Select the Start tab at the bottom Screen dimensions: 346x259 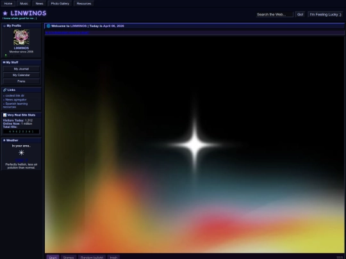pyautogui.click(x=53, y=257)
